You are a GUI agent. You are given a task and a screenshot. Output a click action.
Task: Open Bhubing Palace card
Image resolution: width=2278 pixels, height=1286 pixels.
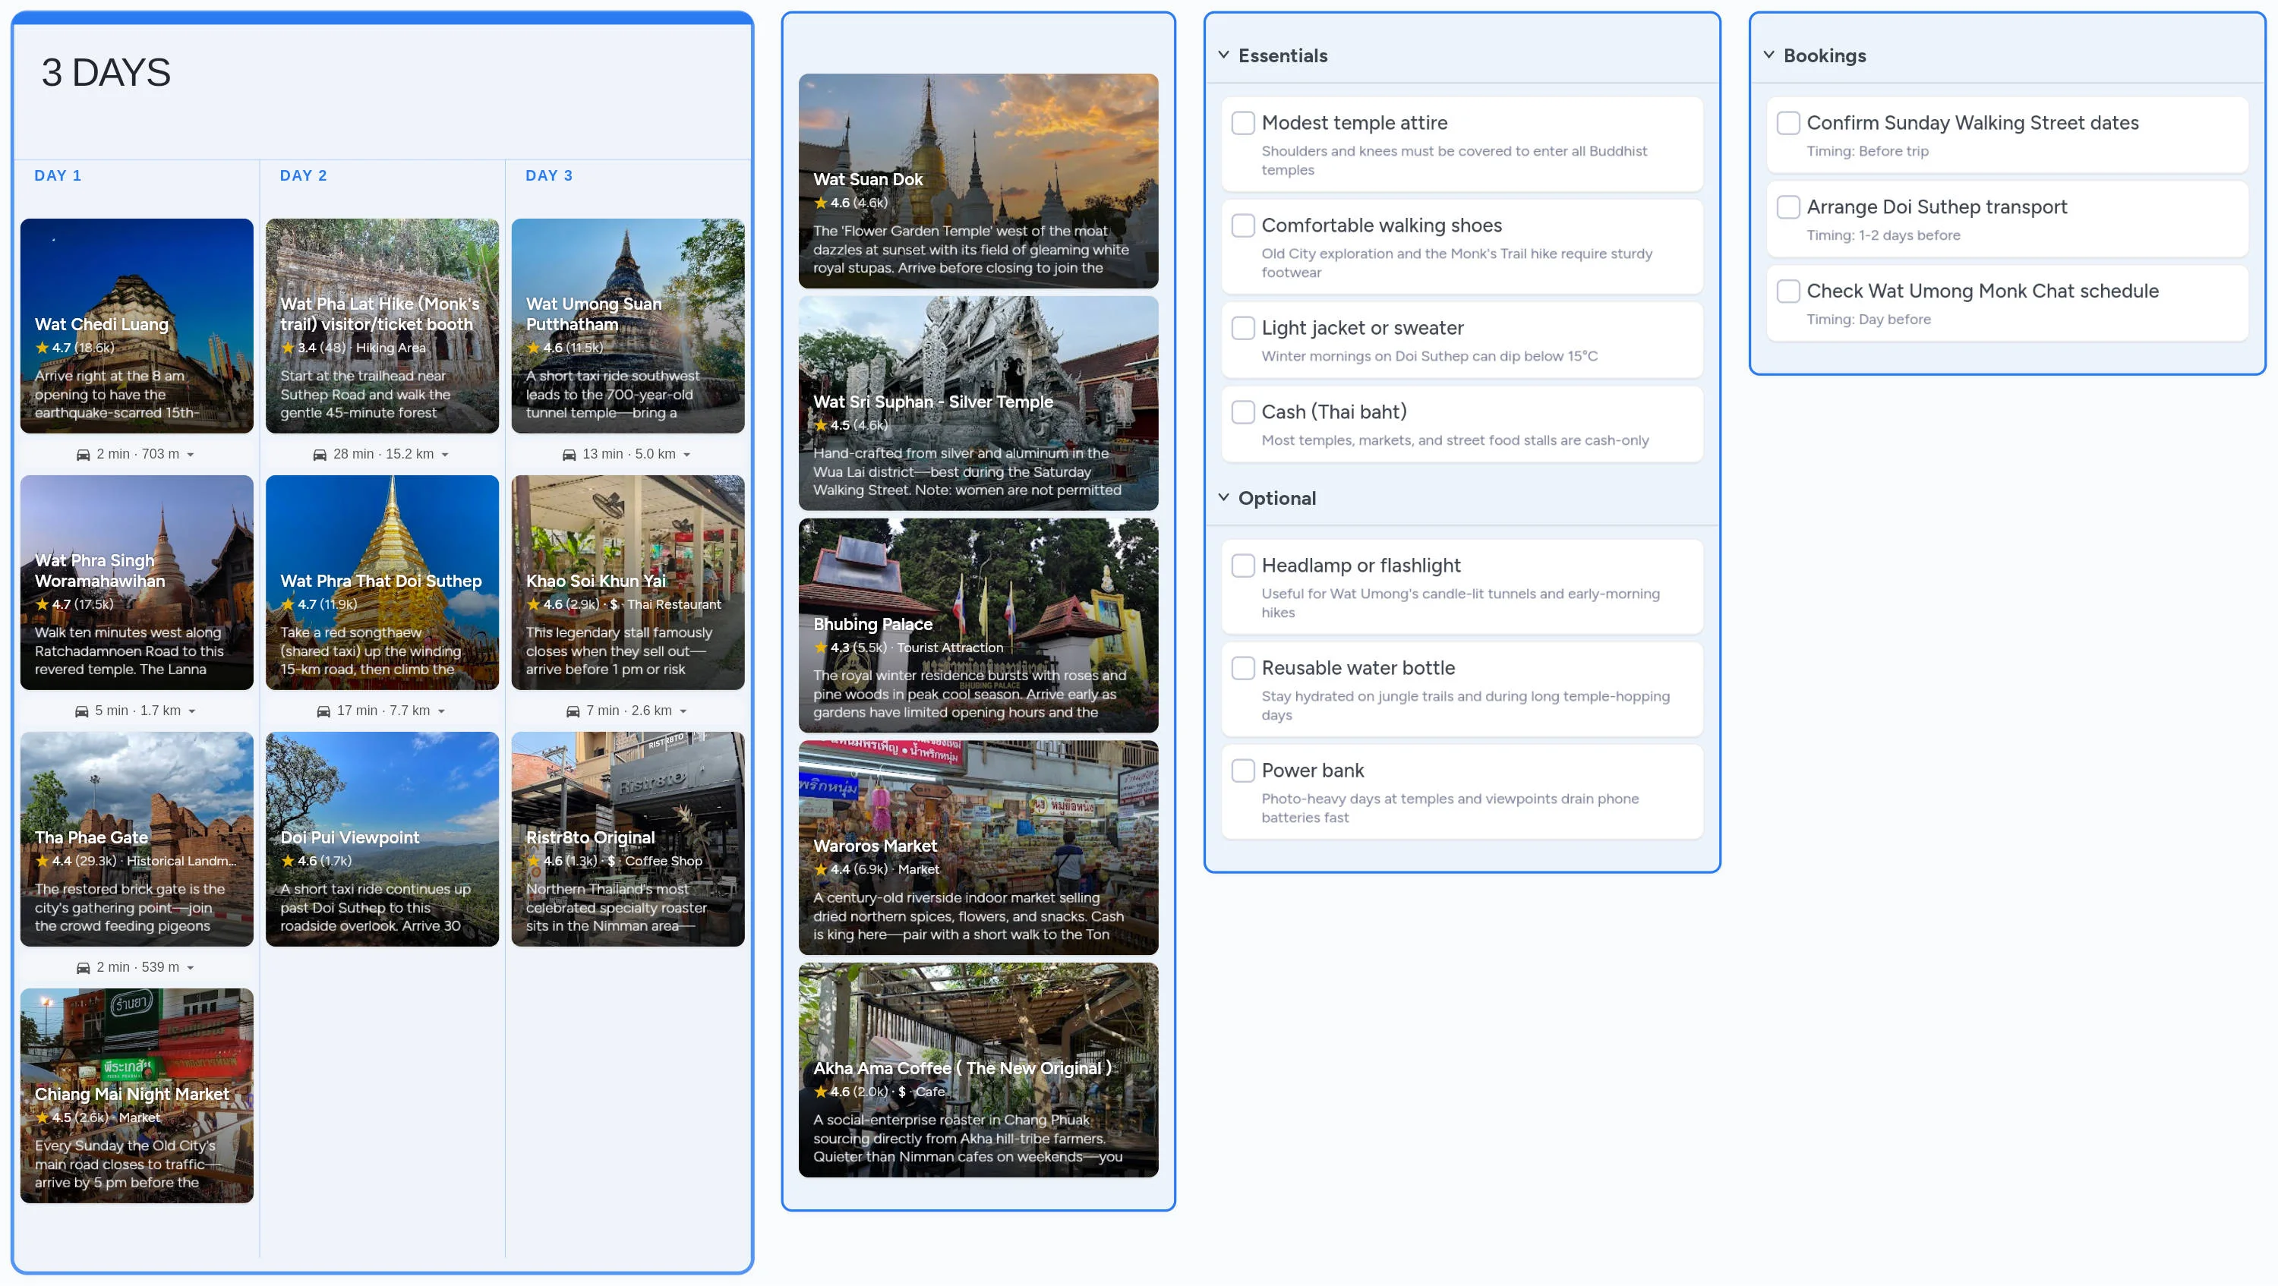click(x=978, y=626)
